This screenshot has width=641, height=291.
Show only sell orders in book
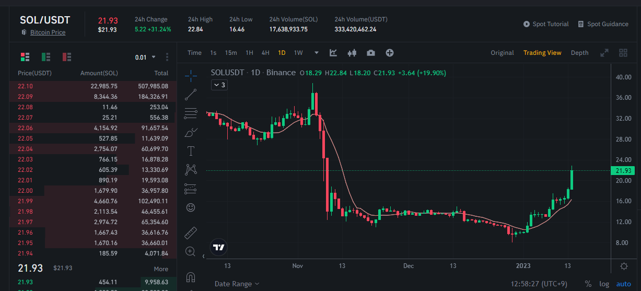coord(67,57)
